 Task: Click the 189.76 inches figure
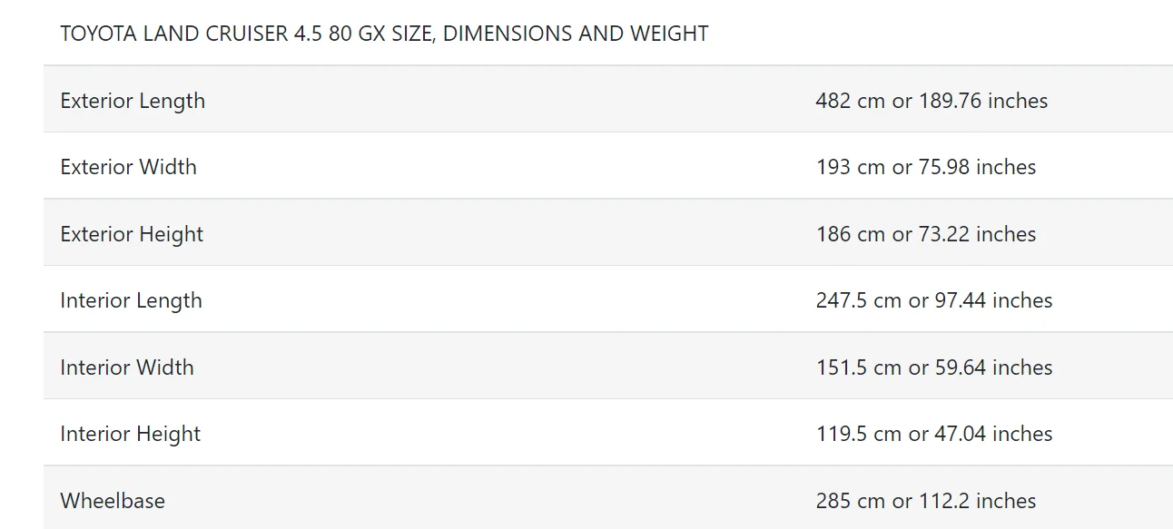click(x=983, y=101)
